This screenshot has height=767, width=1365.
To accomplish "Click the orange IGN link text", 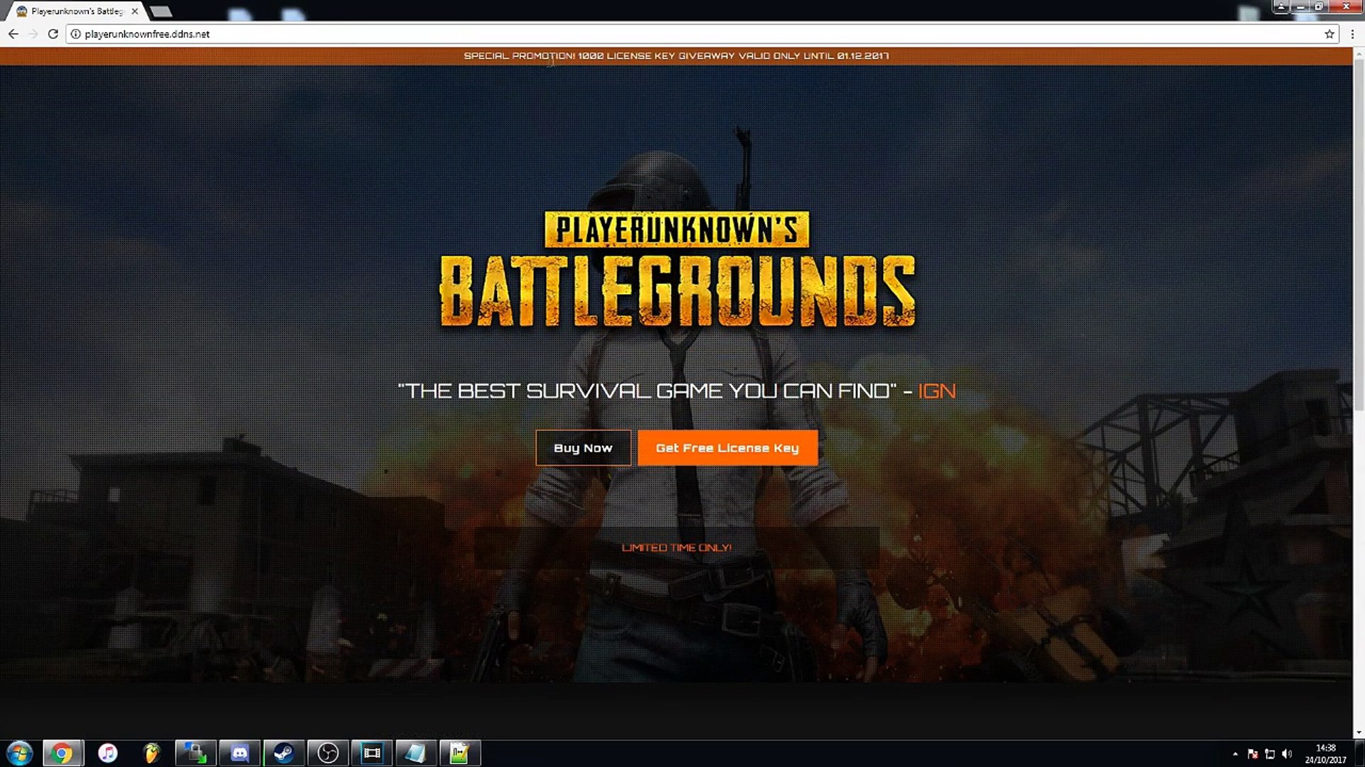I will click(x=936, y=391).
